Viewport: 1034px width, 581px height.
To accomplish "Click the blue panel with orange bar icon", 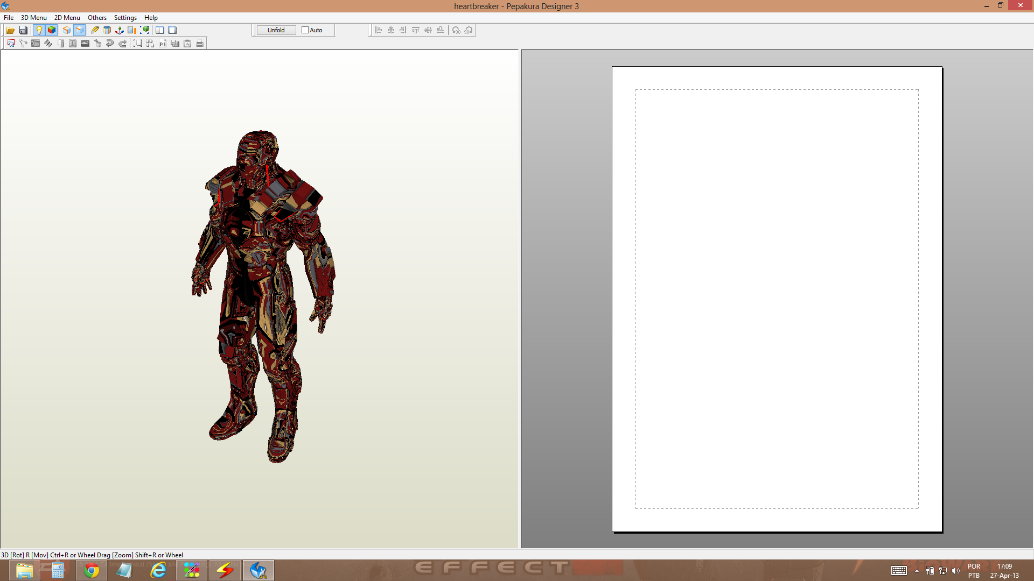I will point(132,30).
